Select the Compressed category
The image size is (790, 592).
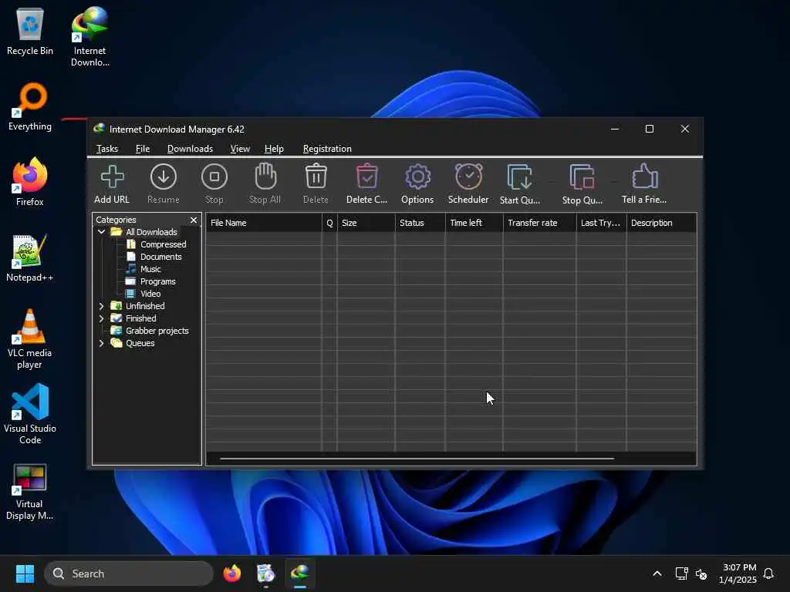163,244
